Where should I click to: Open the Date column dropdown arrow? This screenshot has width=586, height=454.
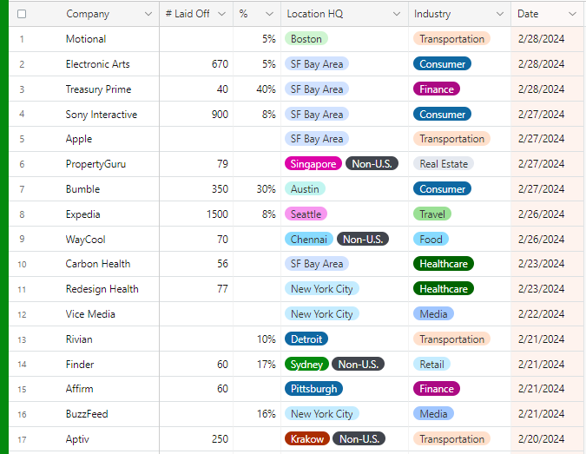[572, 14]
